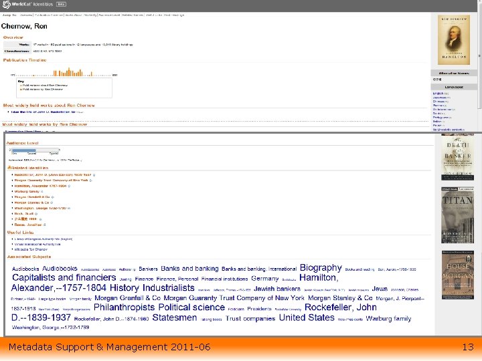Open the Titan book cover
This screenshot has height=361, width=482.
click(457, 215)
